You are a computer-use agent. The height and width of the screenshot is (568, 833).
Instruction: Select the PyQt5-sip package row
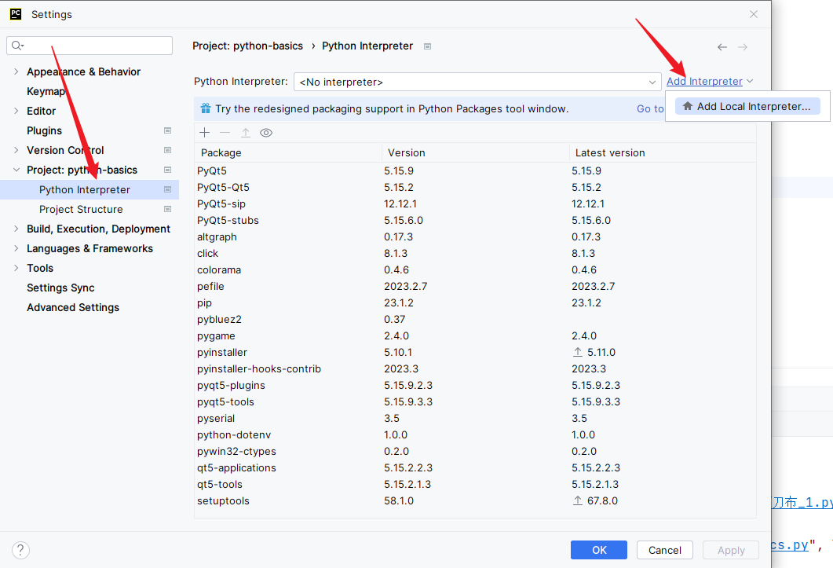tap(475, 203)
